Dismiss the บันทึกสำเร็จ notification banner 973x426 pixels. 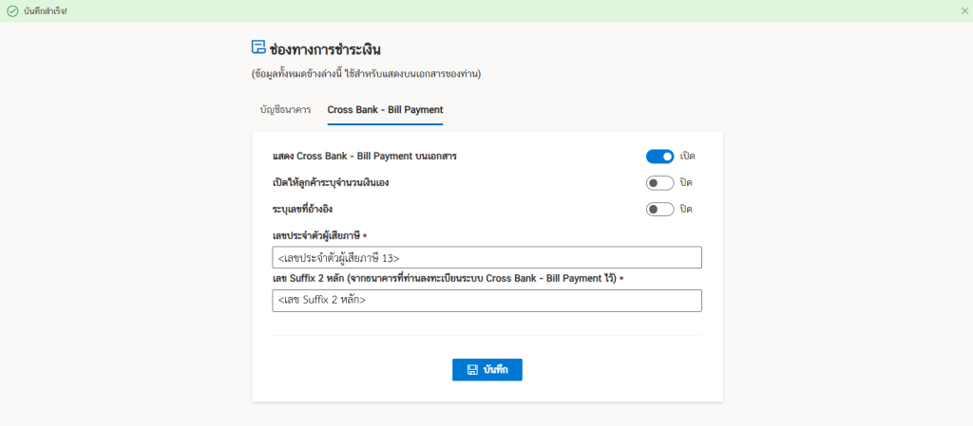click(x=963, y=11)
